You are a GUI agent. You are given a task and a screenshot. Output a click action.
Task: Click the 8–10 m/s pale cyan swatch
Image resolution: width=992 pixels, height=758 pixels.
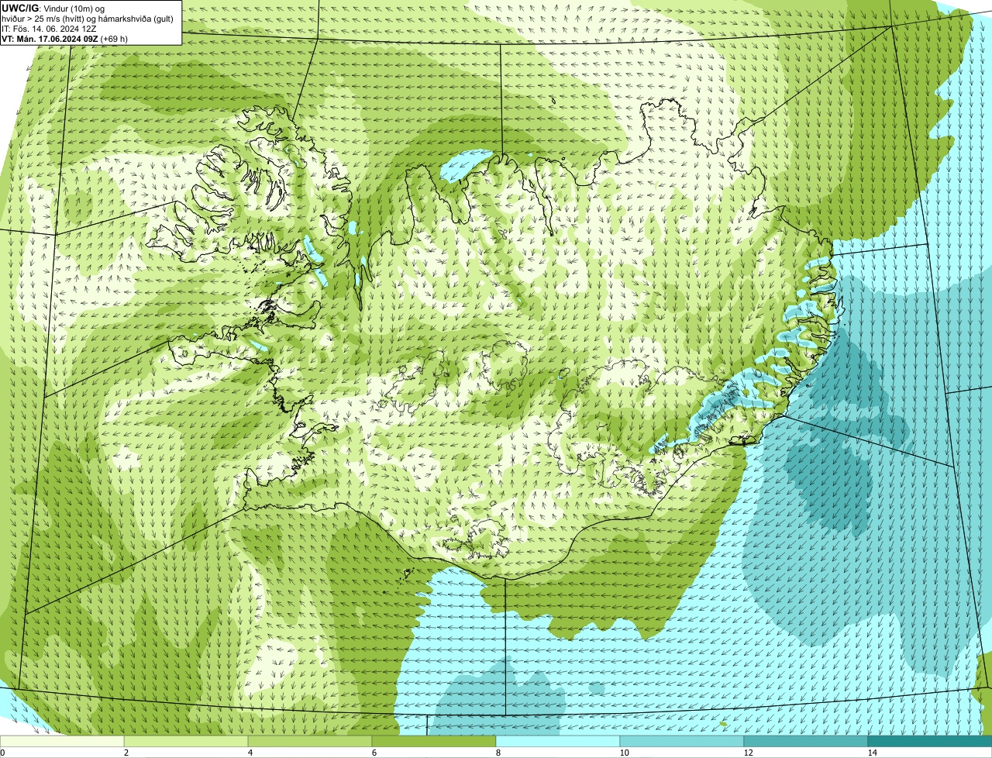[558, 741]
